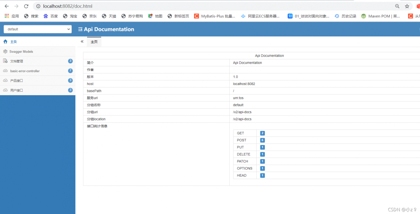This screenshot has width=420, height=214.
Task: Bookmark this page with the star icon
Action: (407, 6)
